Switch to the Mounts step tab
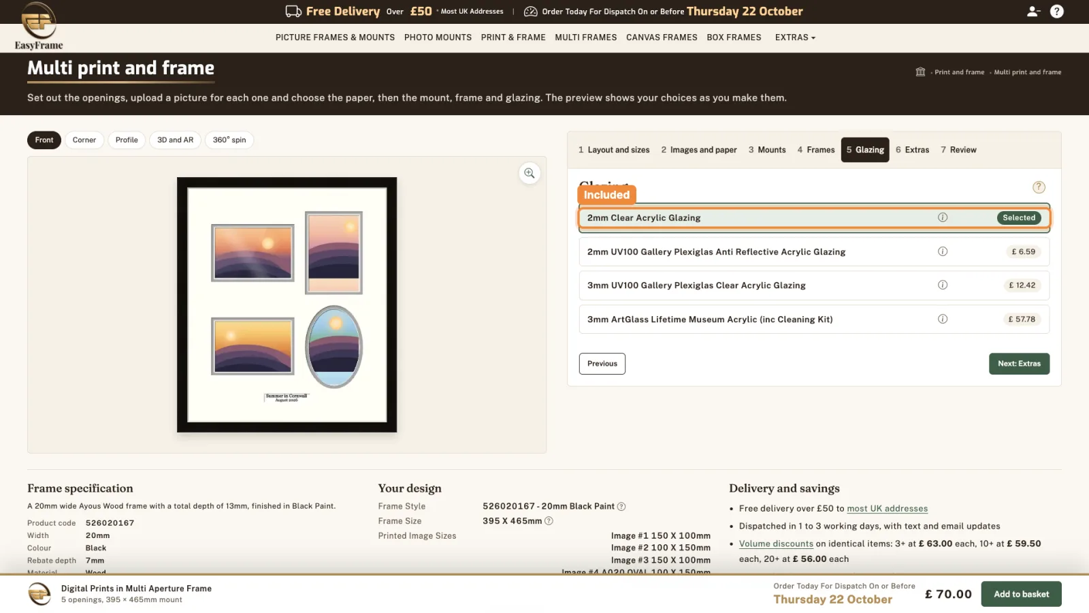This screenshot has height=613, width=1089. 767,150
